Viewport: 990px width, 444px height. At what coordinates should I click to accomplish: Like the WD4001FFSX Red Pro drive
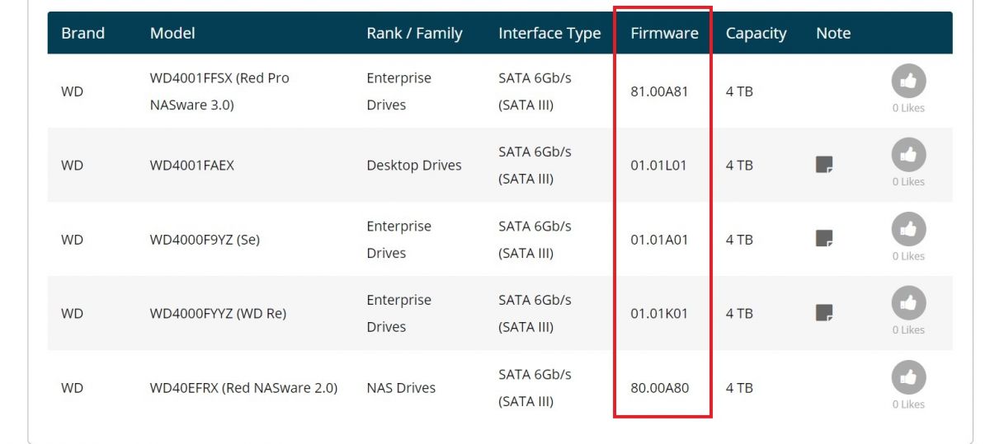click(908, 81)
